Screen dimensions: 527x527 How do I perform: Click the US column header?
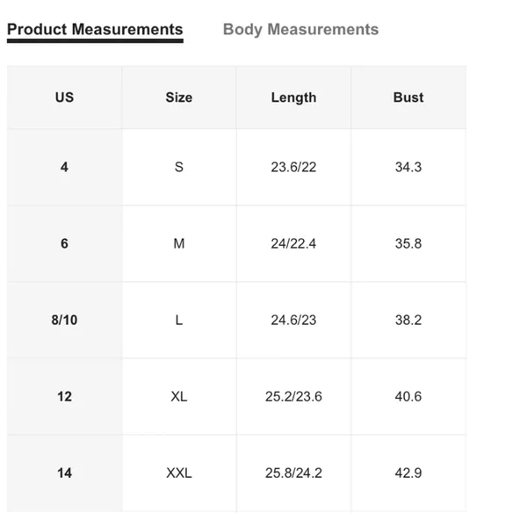[x=64, y=97]
